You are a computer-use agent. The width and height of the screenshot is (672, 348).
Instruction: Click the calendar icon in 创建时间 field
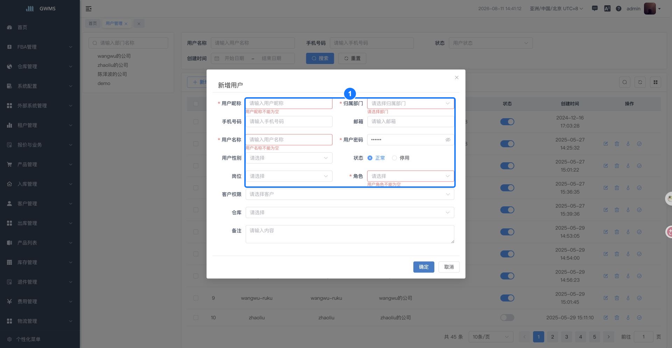coord(217,58)
